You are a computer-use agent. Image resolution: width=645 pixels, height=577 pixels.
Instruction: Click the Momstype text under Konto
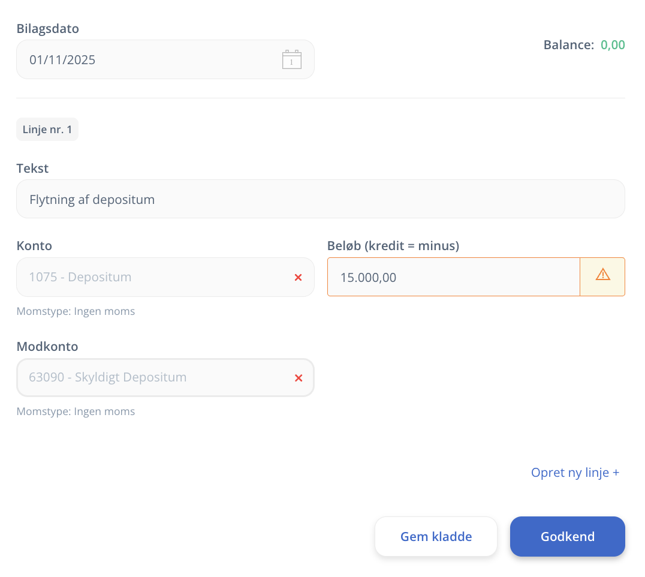coord(76,311)
